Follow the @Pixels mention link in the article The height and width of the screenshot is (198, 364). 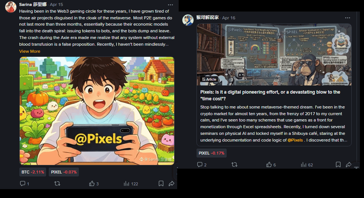click(x=295, y=140)
